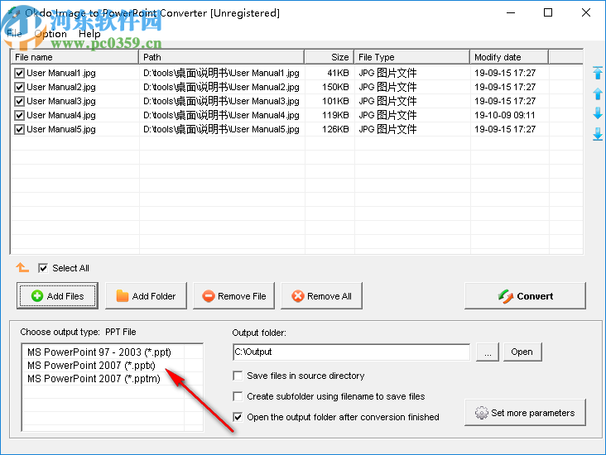Uncheck User Manual1.jpg checkbox

pos(19,73)
